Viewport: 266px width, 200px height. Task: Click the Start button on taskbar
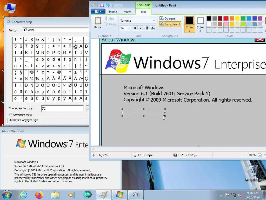(x=7, y=195)
